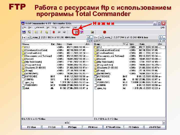180x135 pixels.
Task: Open right panel directory history arrow
Action: coord(164,41)
